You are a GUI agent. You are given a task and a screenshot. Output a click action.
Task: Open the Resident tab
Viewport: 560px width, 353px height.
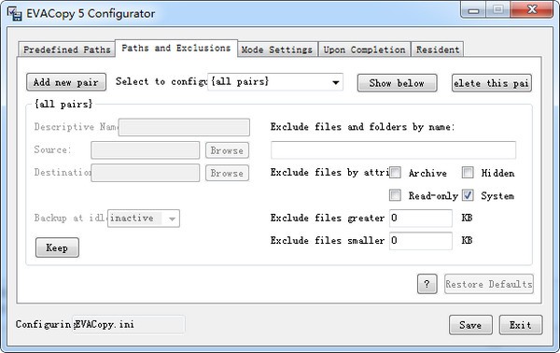[438, 49]
